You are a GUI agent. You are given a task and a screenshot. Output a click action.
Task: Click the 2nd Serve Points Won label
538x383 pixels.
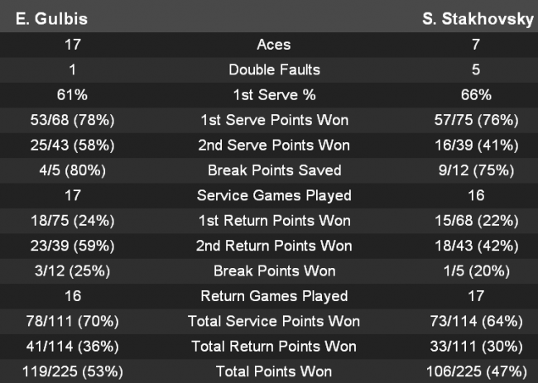(x=274, y=146)
